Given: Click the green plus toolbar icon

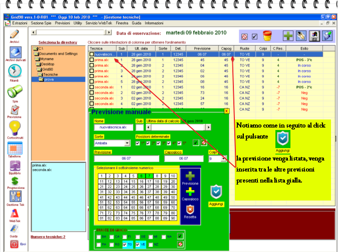Looking at the screenshot, I should pos(288,35).
